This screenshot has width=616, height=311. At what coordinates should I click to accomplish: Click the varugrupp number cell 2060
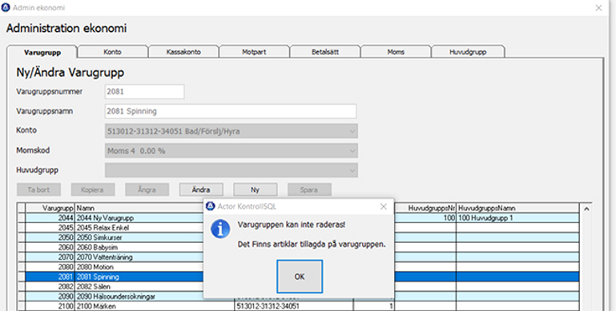click(50, 248)
